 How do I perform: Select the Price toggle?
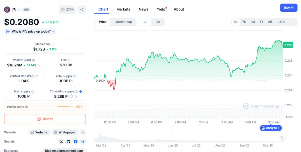pyautogui.click(x=103, y=22)
